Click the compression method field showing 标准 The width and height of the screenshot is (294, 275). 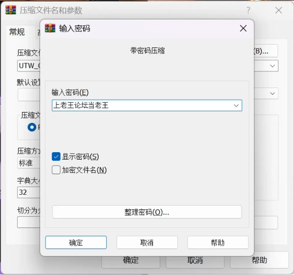coord(29,163)
